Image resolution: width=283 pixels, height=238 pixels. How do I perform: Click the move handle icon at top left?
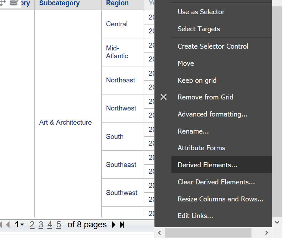pyautogui.click(x=2, y=3)
